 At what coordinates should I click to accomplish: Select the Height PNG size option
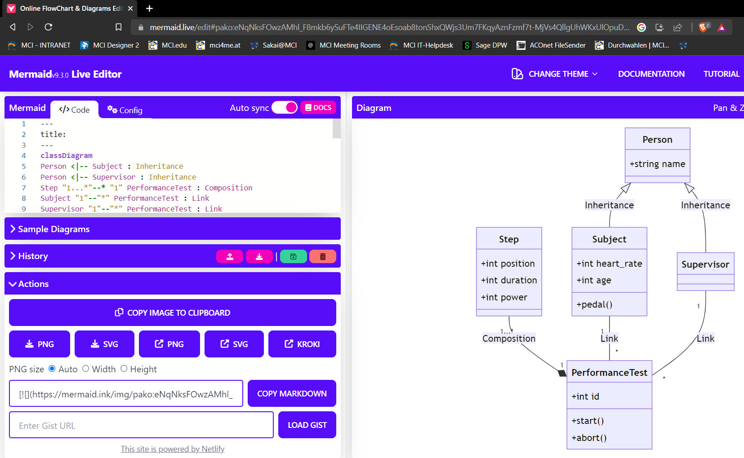point(124,369)
